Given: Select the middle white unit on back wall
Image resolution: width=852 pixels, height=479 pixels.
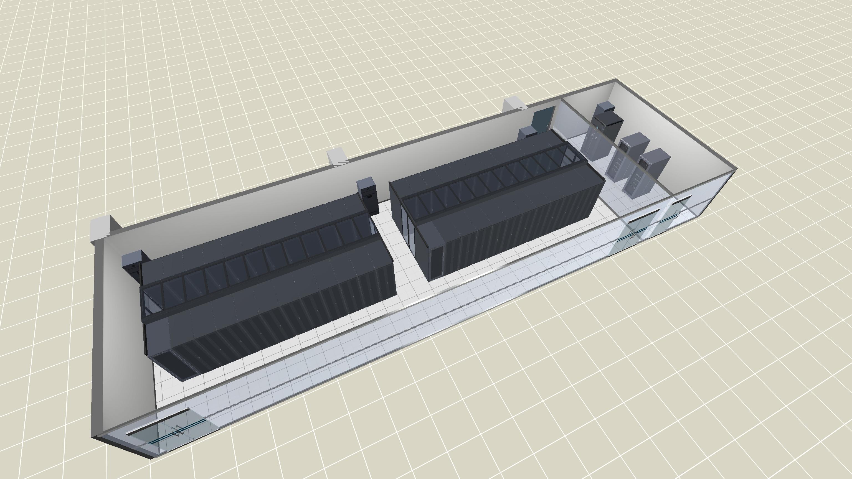Looking at the screenshot, I should 337,156.
